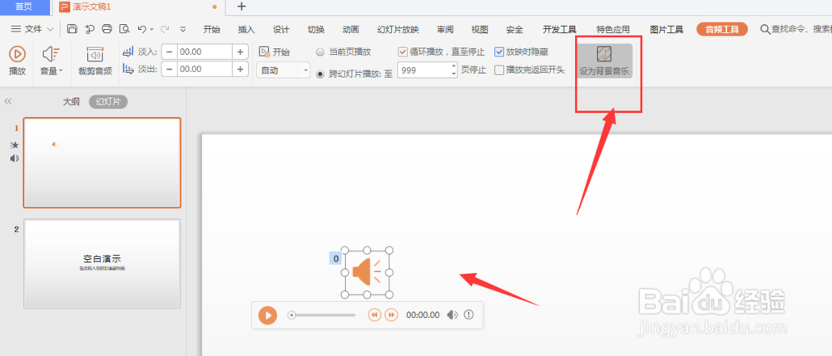Screen dimensions: 832x356
Task: Open the 图片工具 ribbon tab
Action: [667, 30]
